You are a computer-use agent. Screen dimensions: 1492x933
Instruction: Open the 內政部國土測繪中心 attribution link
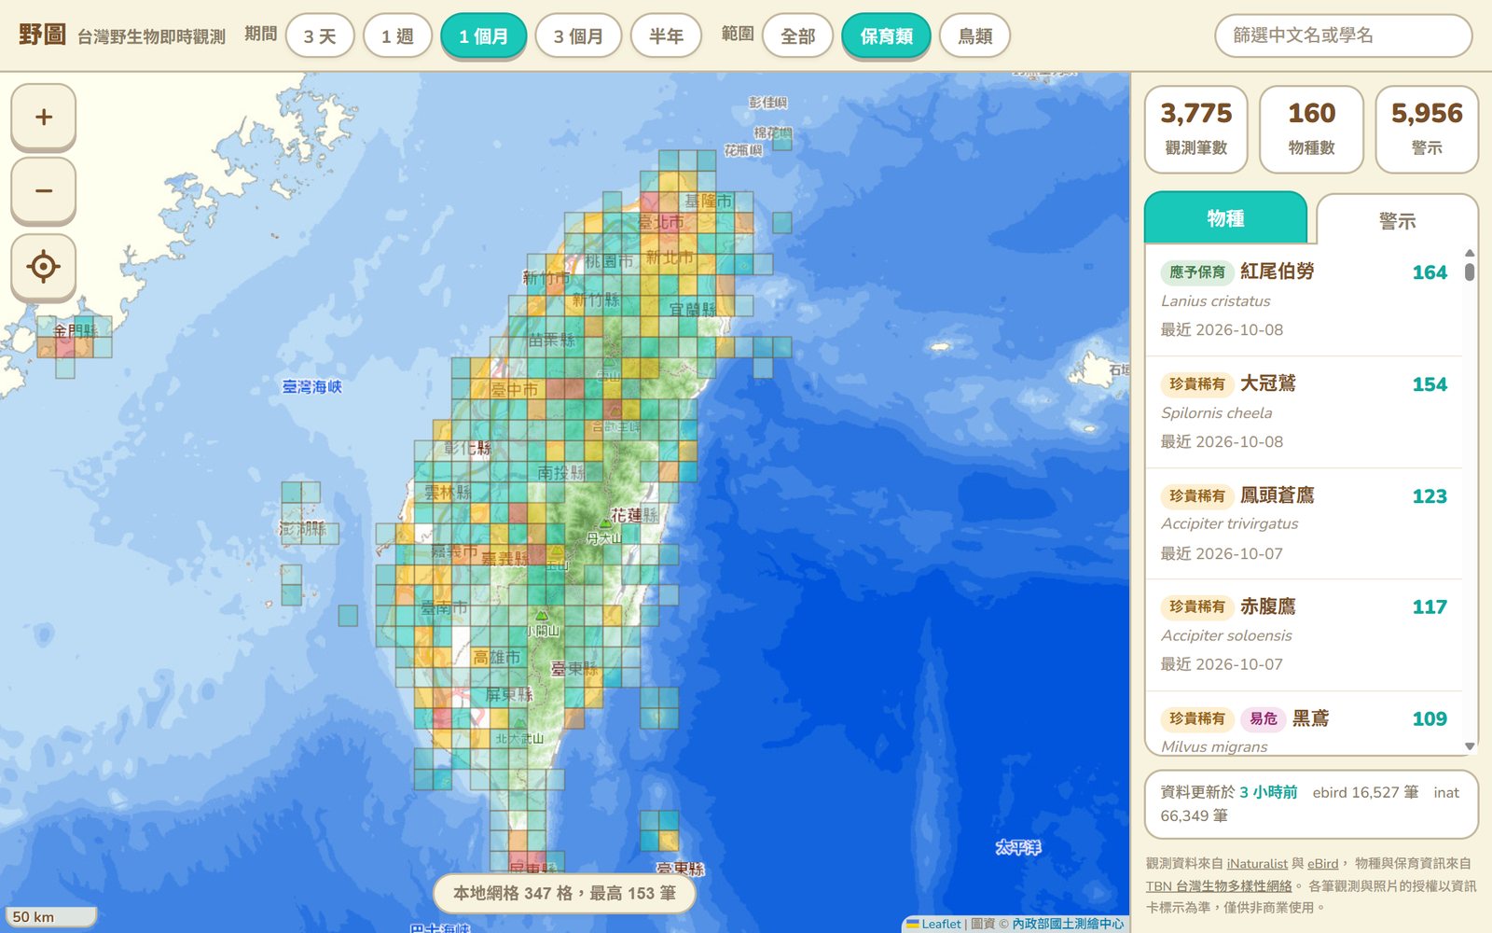pyautogui.click(x=1068, y=924)
